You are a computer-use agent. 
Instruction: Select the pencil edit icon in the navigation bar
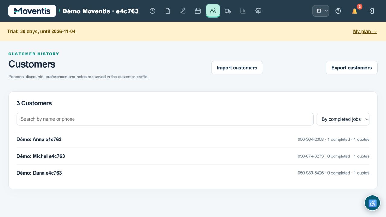tap(183, 11)
